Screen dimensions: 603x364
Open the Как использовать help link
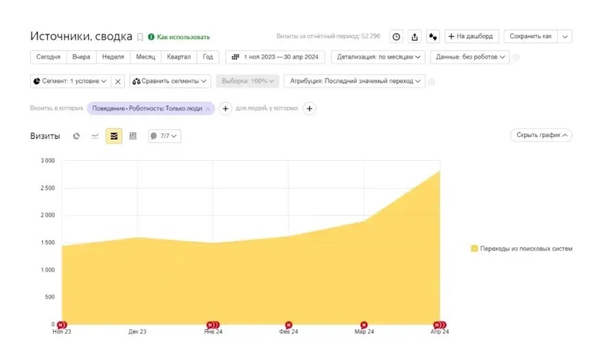point(179,37)
